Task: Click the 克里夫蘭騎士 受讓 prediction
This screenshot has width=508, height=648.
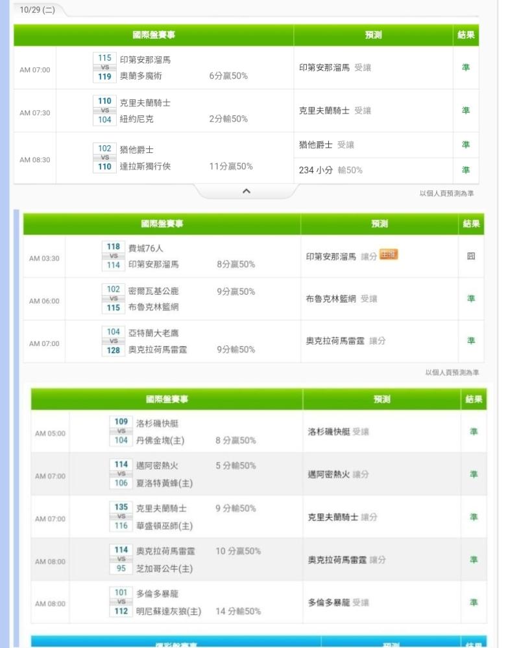Action: (335, 111)
